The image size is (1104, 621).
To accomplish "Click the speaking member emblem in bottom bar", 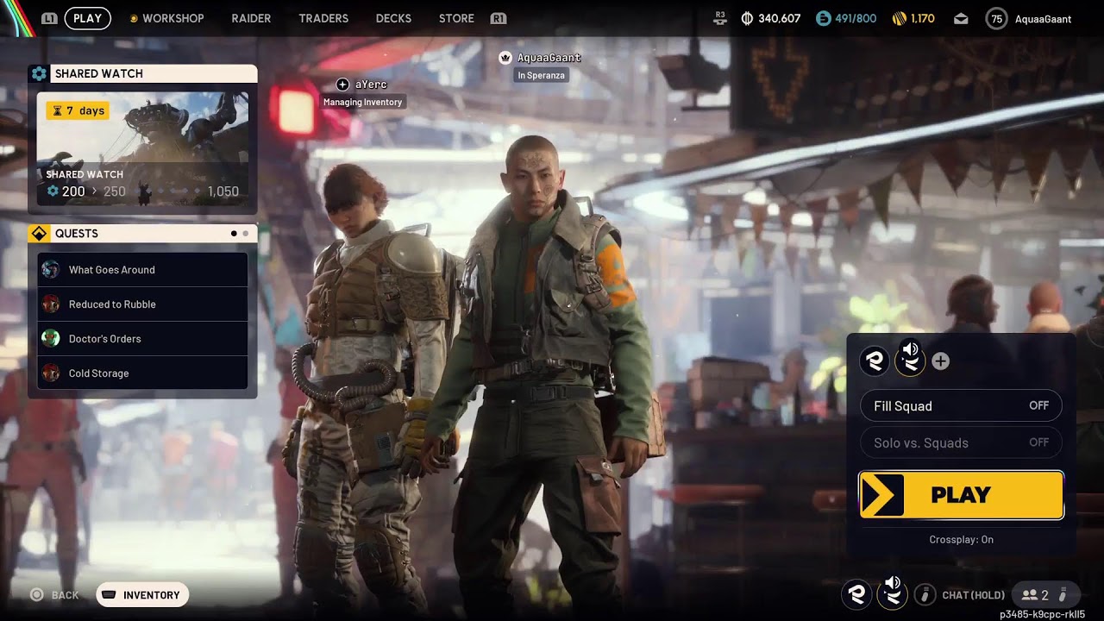I will point(892,593).
